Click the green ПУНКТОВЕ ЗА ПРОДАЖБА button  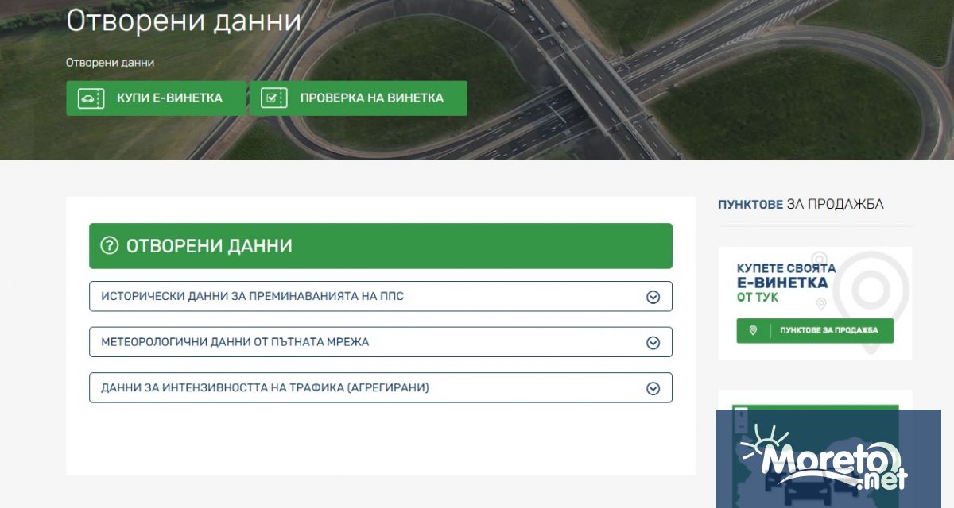[x=815, y=330]
